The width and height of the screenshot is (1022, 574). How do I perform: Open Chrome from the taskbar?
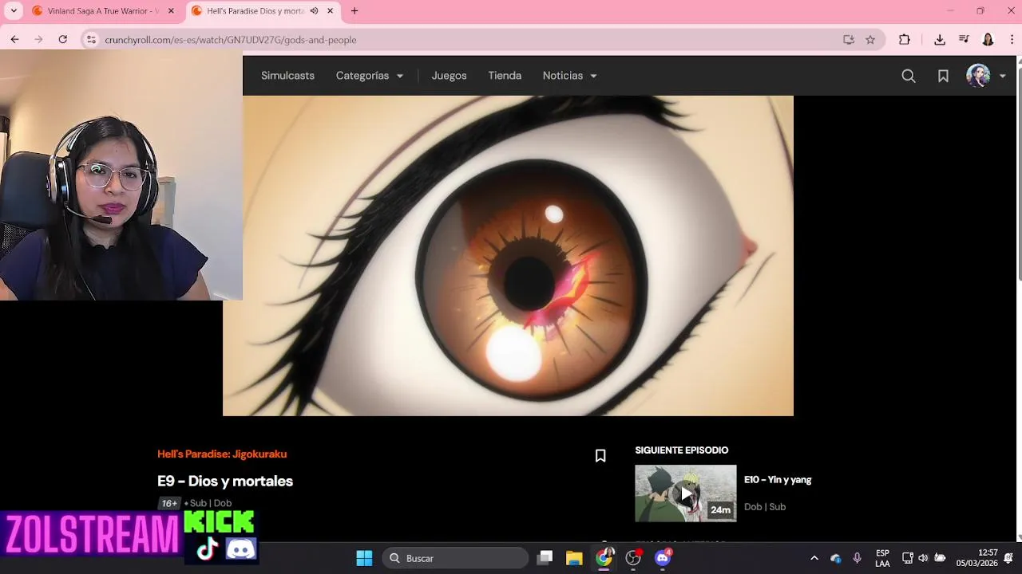pyautogui.click(x=604, y=558)
